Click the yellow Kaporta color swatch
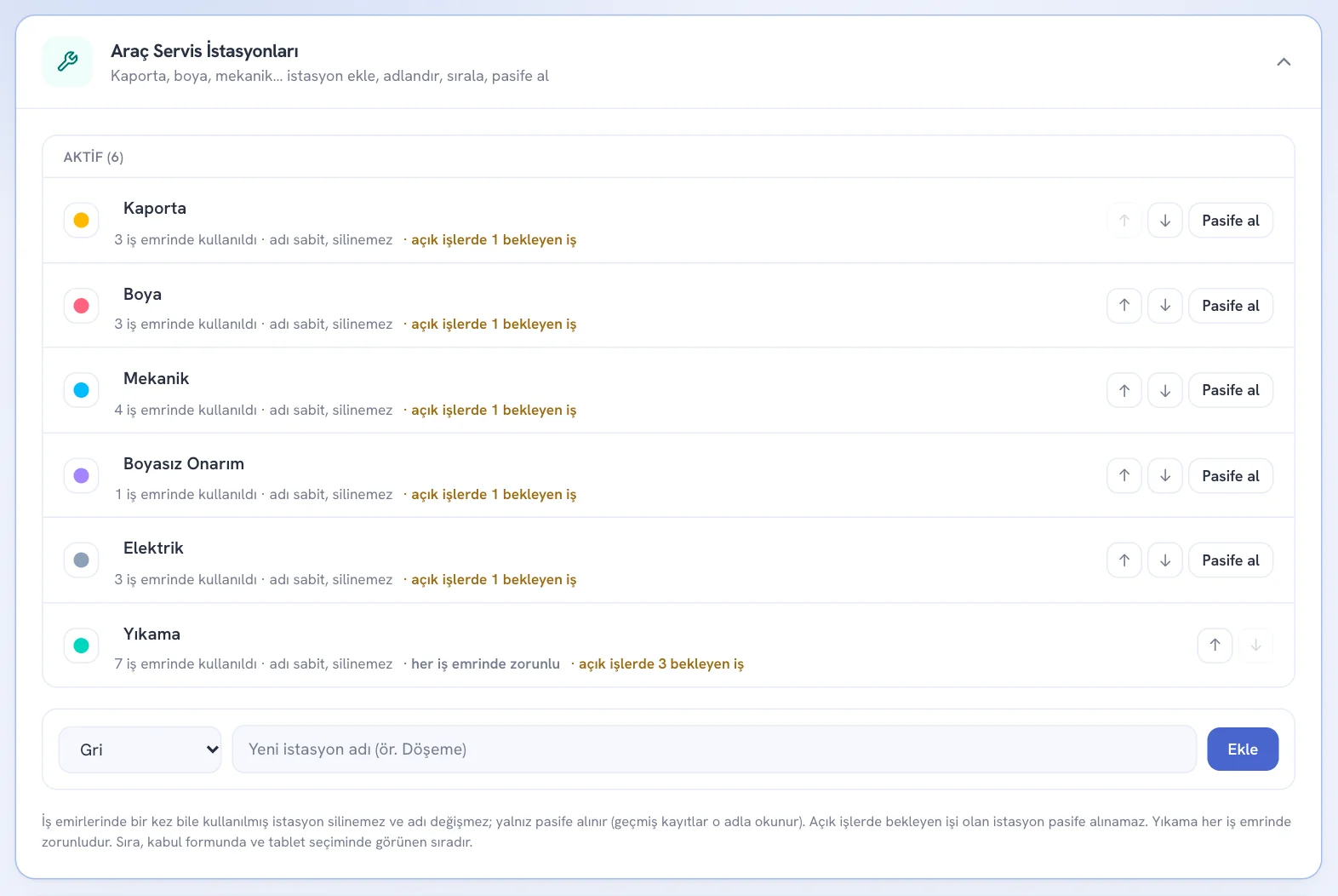This screenshot has width=1338, height=896. (x=82, y=221)
